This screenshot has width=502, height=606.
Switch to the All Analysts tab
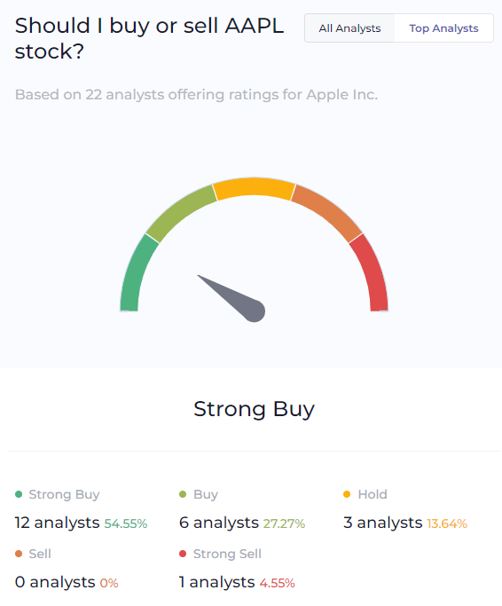click(349, 28)
